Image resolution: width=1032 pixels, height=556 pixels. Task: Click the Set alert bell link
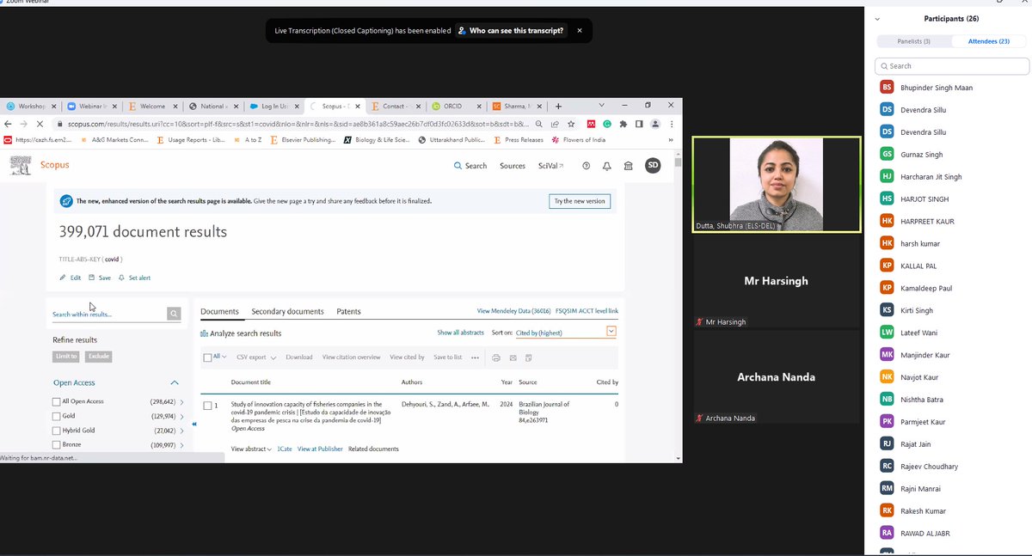point(135,278)
